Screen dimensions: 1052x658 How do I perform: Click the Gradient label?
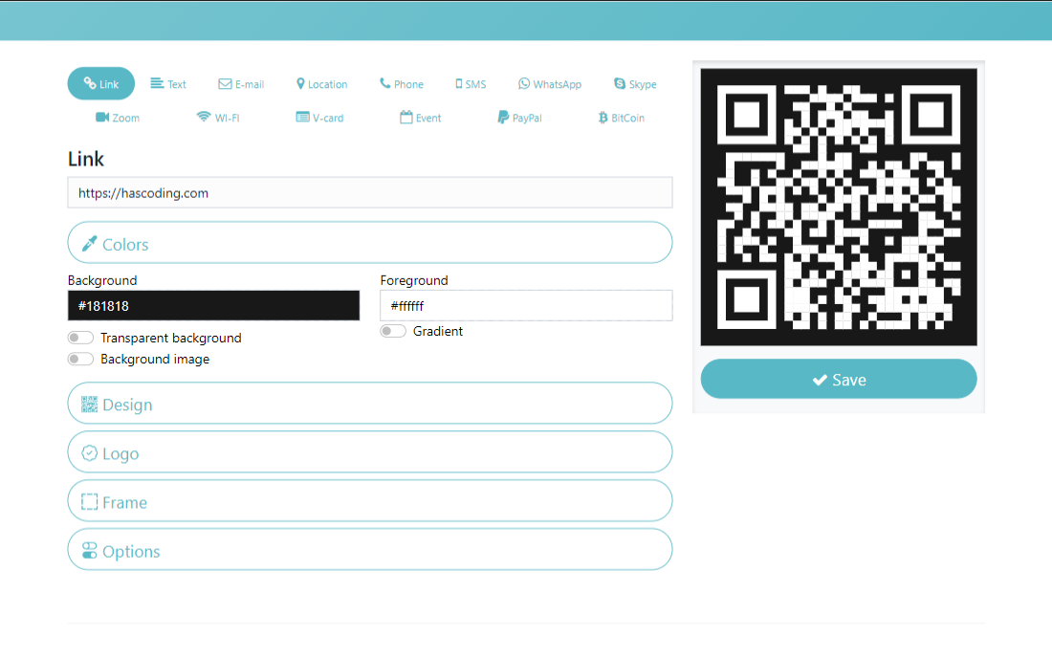pos(438,331)
